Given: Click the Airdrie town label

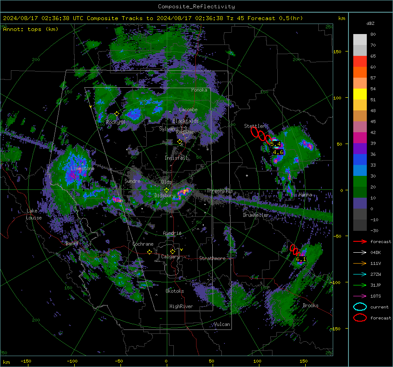Looking at the screenshot, I should tap(172, 233).
